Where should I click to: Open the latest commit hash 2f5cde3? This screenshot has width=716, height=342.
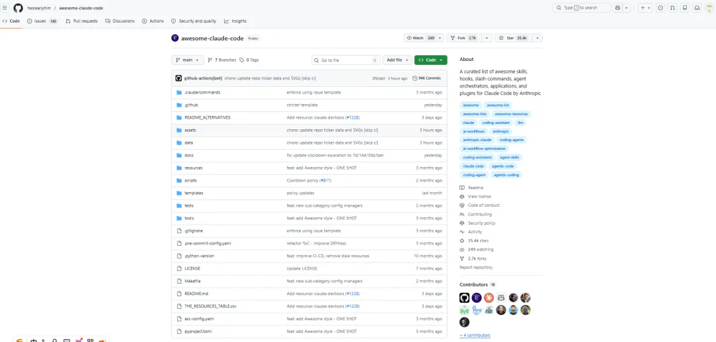pos(379,78)
